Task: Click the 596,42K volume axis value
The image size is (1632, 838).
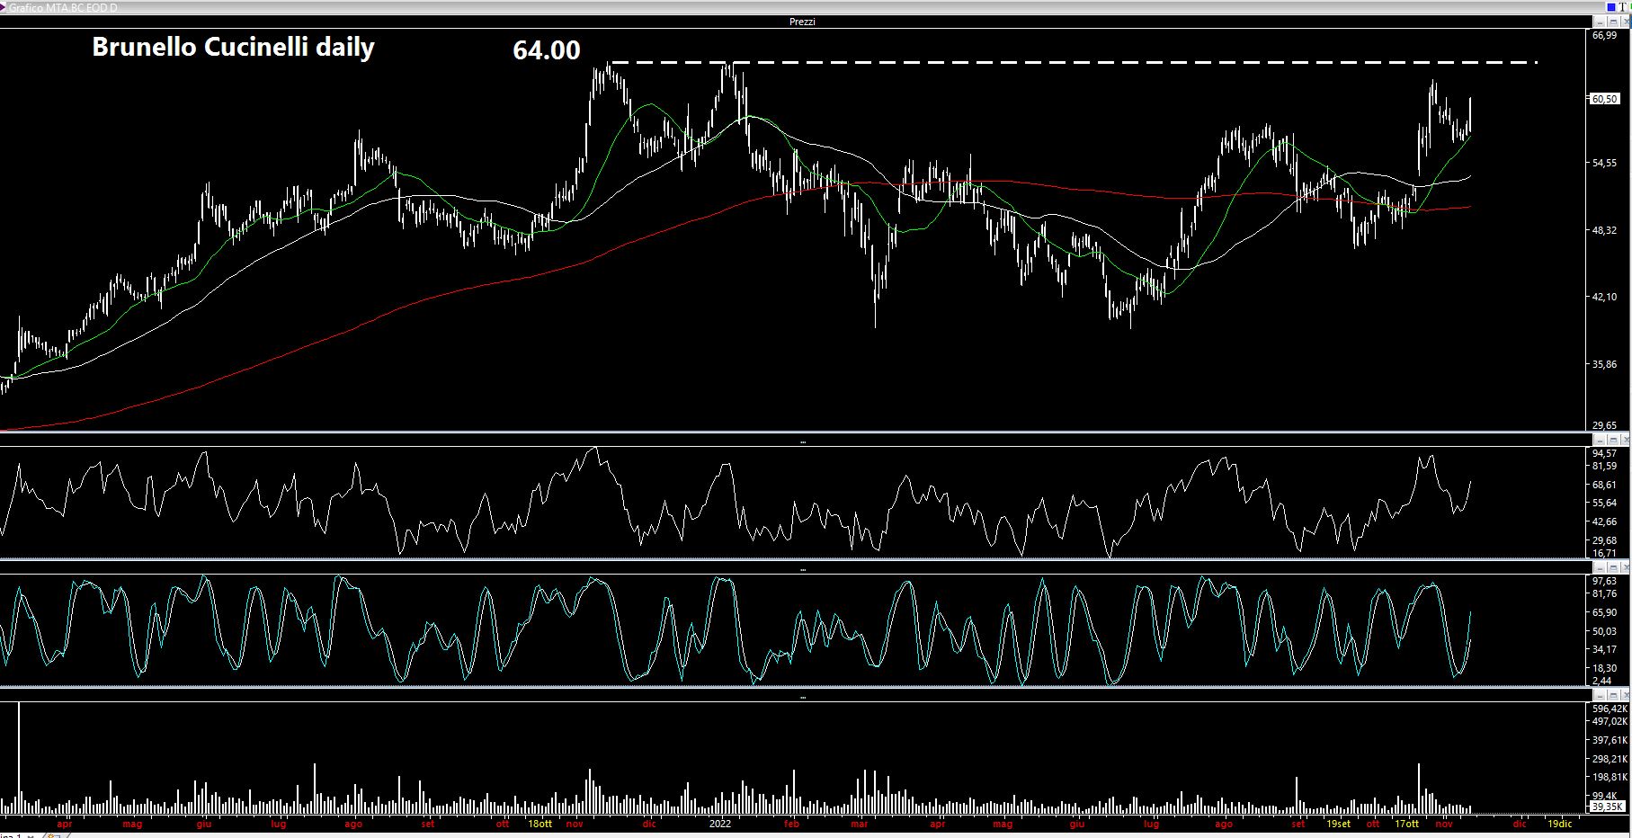Action: [x=1610, y=709]
